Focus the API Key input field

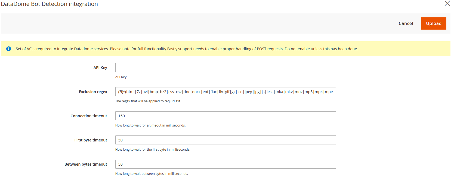tap(226, 68)
